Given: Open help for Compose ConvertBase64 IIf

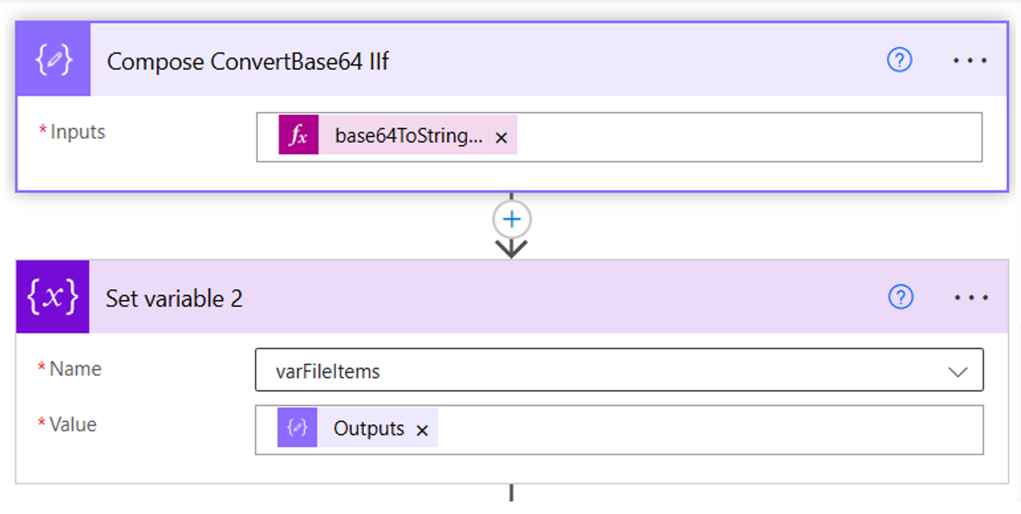Looking at the screenshot, I should pos(898,60).
